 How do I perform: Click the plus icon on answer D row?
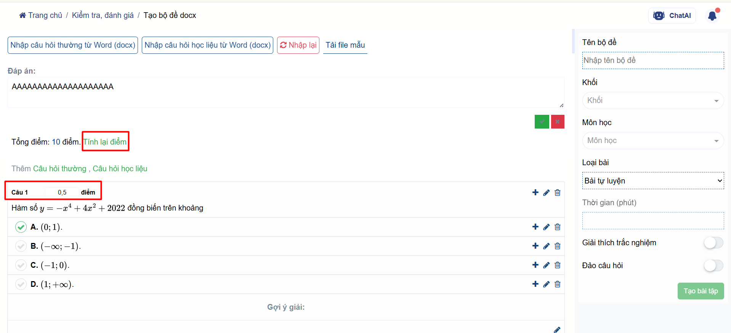pos(535,284)
